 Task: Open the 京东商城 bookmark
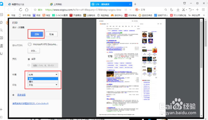click(131, 15)
